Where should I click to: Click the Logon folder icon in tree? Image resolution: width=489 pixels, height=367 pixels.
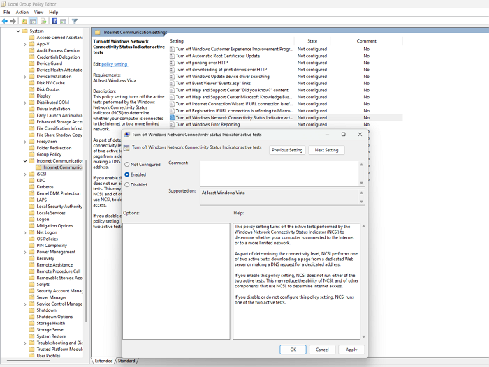click(32, 219)
